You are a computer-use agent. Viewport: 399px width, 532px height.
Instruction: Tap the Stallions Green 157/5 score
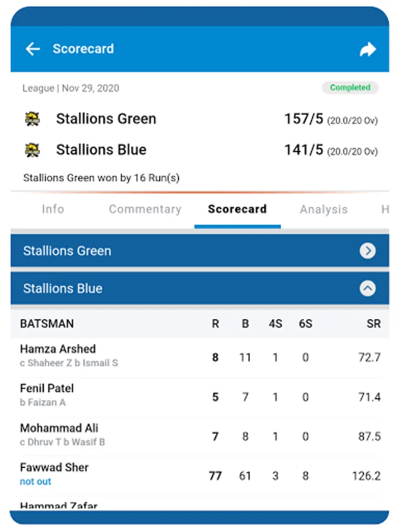pyautogui.click(x=303, y=119)
